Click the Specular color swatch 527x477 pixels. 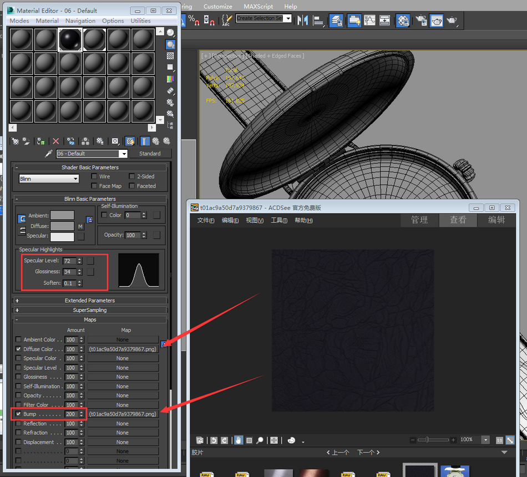[x=62, y=236]
